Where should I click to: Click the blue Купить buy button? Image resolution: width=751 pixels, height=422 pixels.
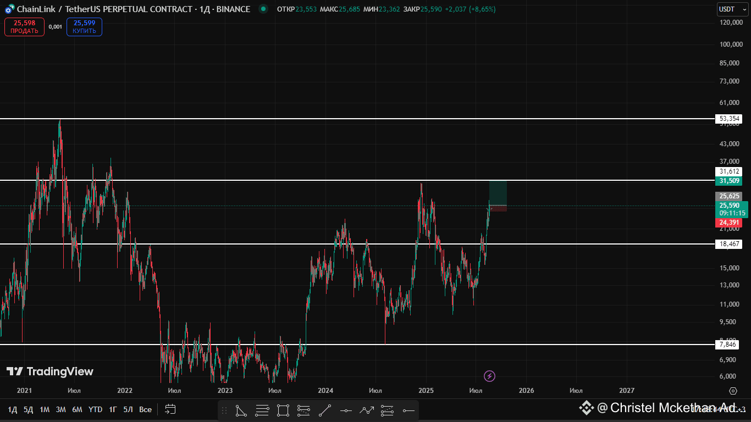click(84, 26)
